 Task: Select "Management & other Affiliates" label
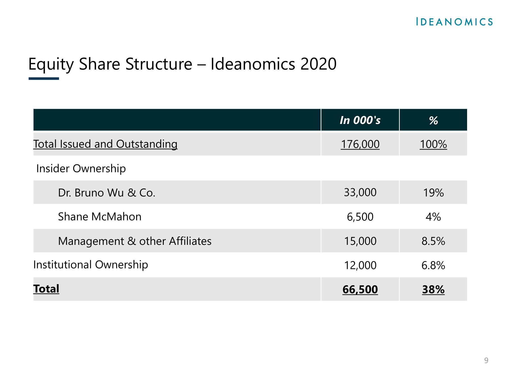tap(135, 241)
